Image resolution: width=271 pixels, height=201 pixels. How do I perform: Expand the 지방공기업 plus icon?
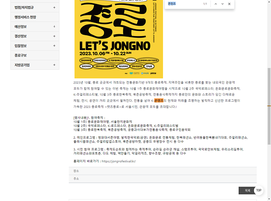(x=54, y=65)
